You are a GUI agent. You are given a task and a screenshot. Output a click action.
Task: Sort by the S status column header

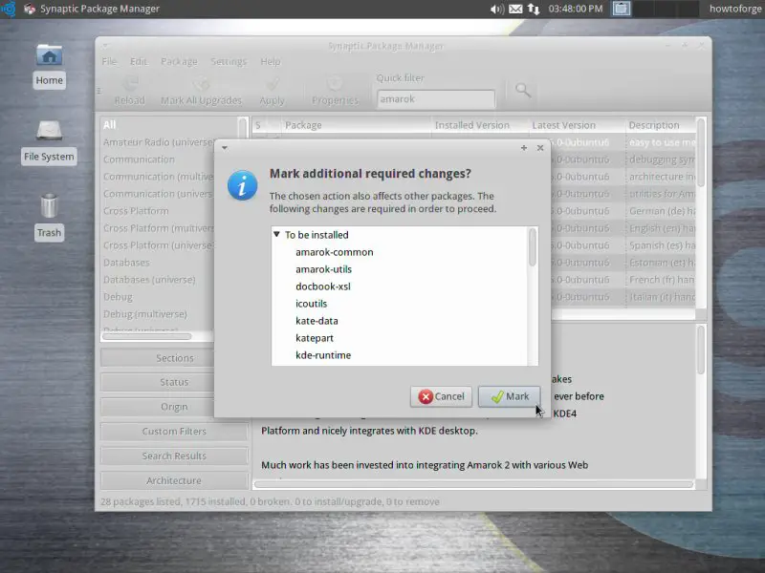tap(258, 125)
